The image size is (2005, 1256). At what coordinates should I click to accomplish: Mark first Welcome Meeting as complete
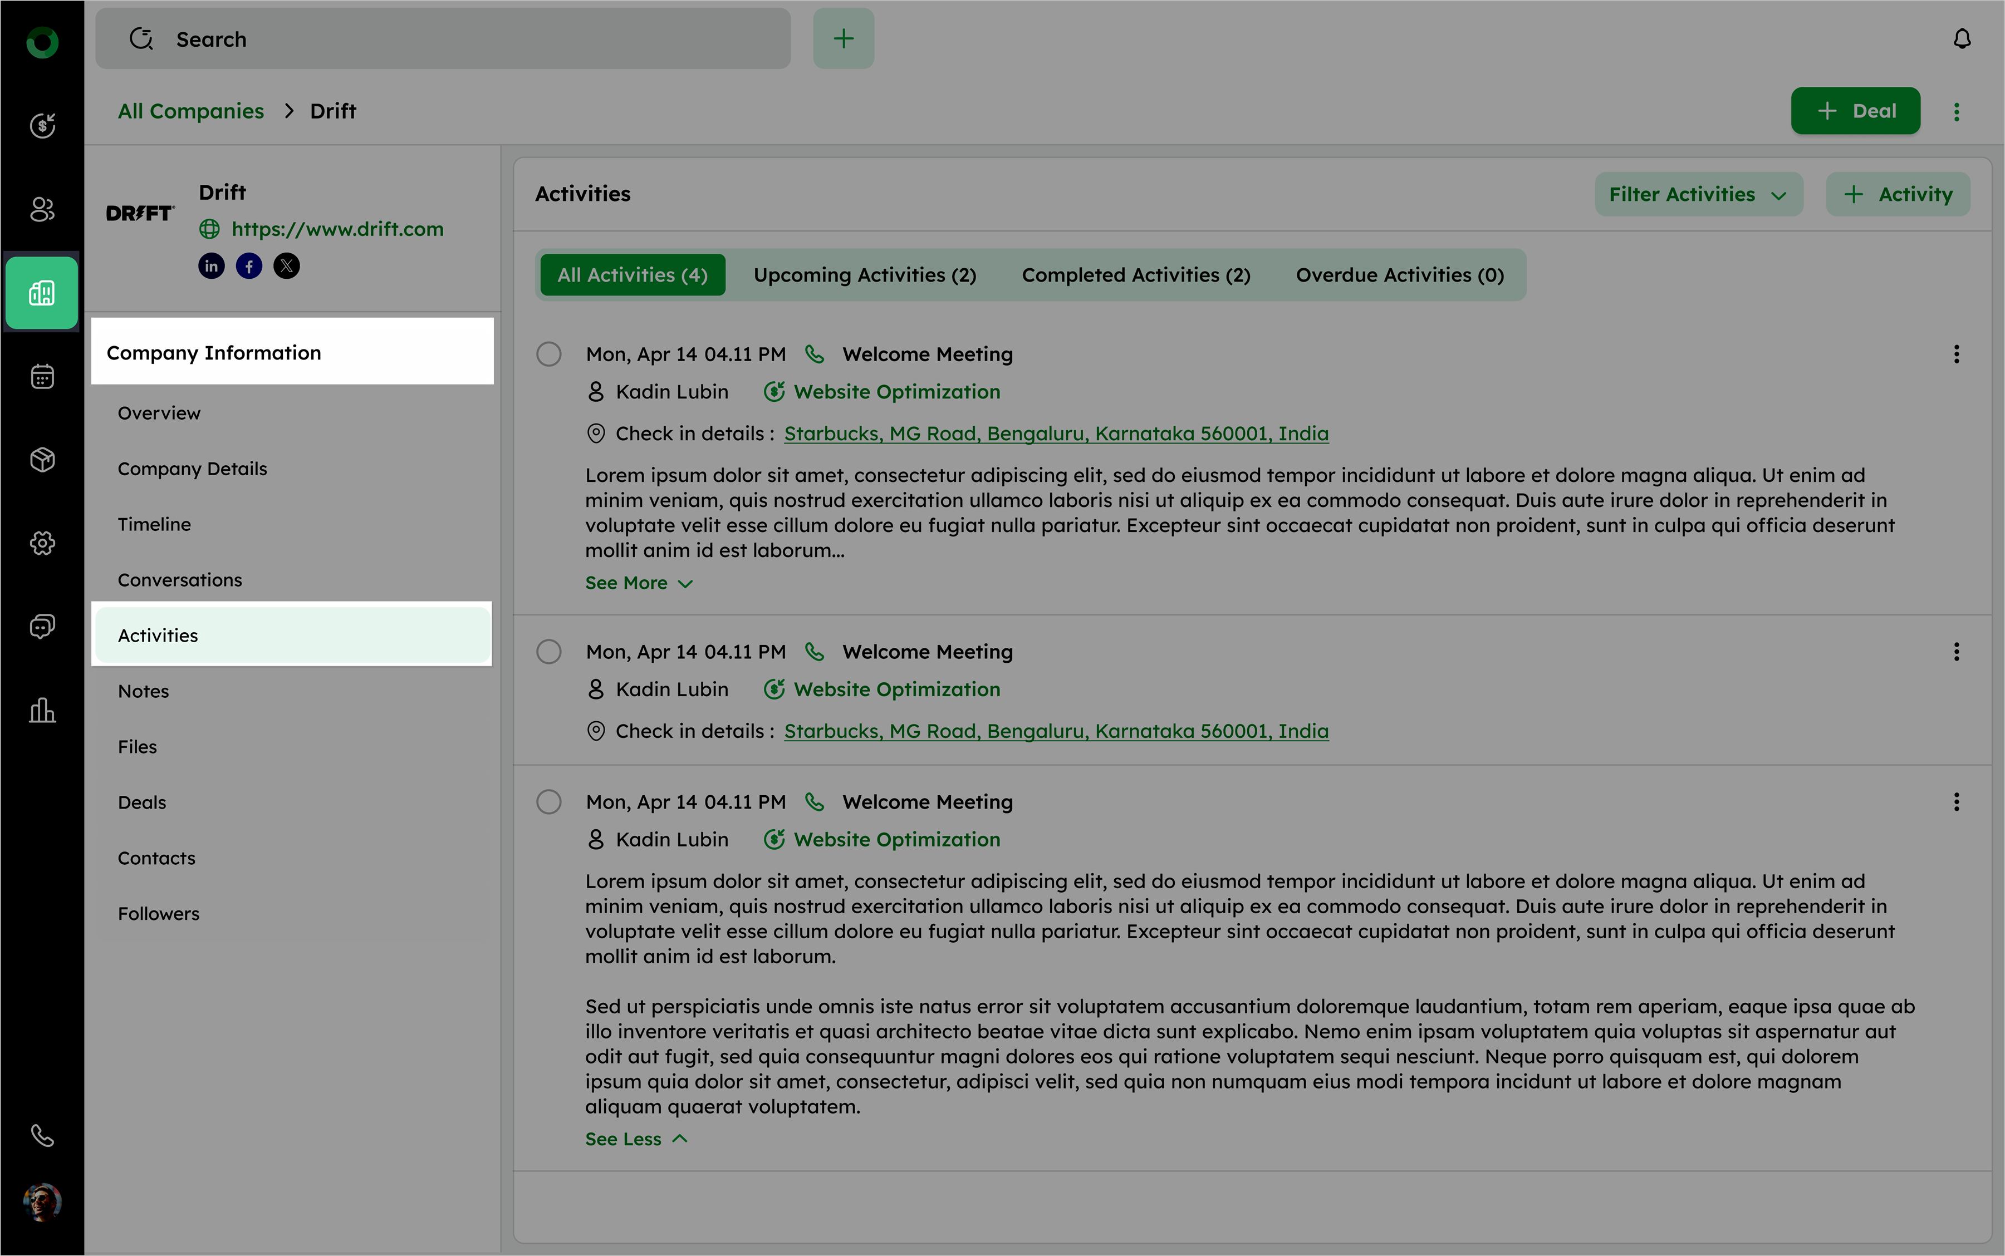coord(548,354)
